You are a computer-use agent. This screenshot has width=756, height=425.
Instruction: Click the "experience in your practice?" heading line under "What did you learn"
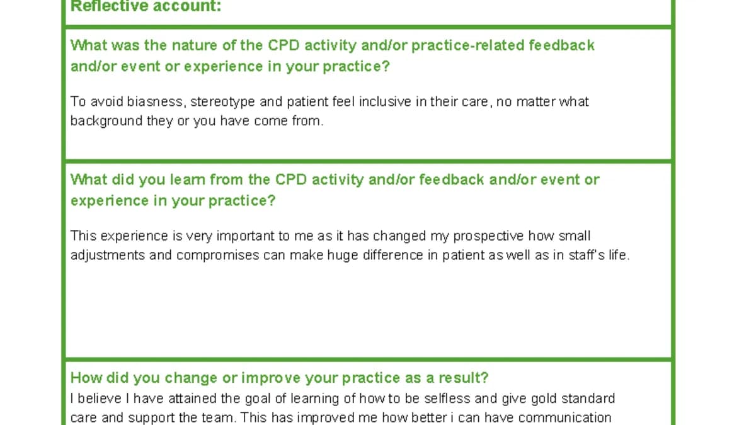(x=173, y=201)
